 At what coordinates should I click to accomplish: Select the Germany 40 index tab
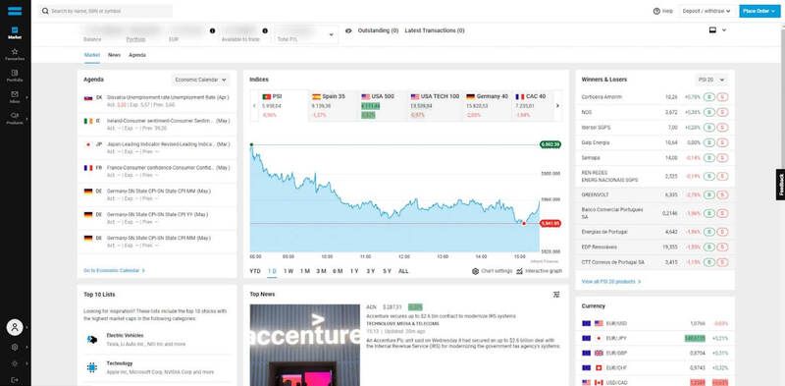(487, 105)
